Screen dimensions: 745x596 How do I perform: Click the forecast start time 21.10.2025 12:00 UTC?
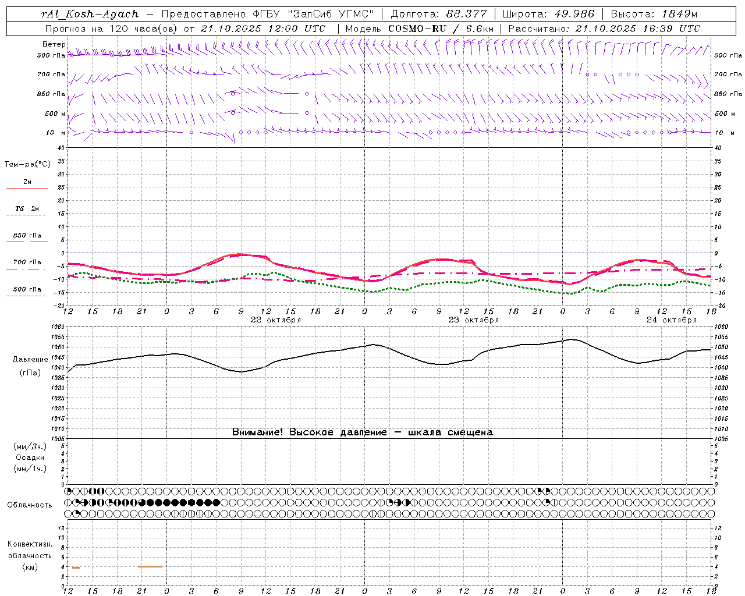click(262, 29)
